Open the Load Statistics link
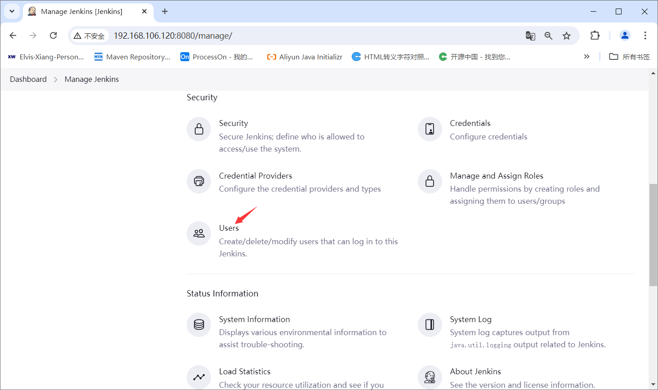 pyautogui.click(x=245, y=372)
